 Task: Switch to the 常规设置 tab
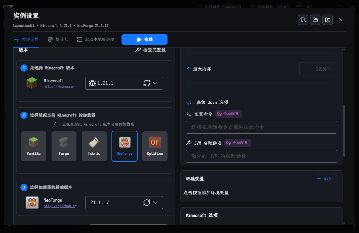[26, 39]
